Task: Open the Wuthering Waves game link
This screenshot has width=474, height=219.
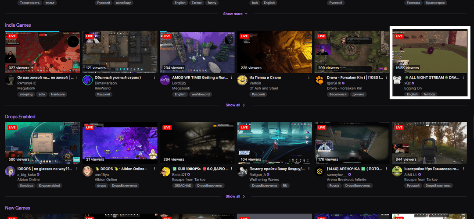Action: pos(264,180)
